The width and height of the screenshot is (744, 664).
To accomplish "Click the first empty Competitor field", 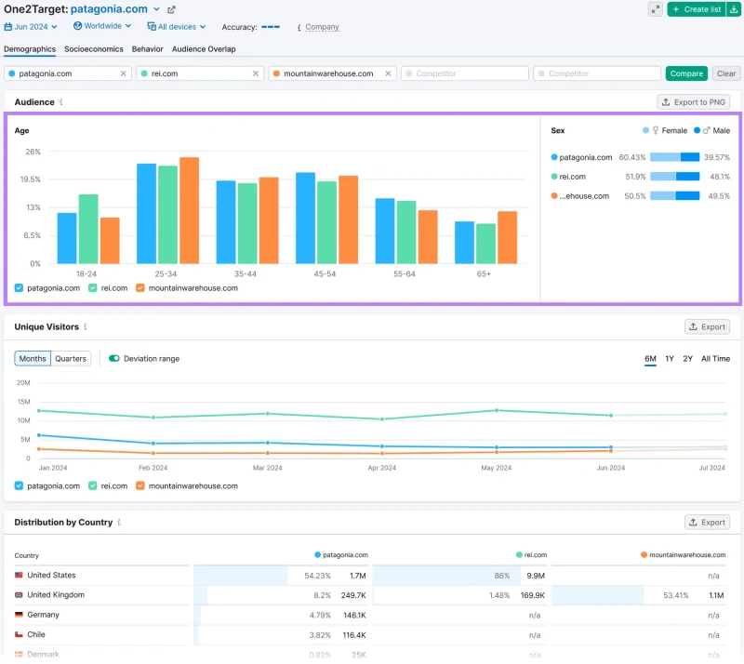I will pyautogui.click(x=464, y=73).
